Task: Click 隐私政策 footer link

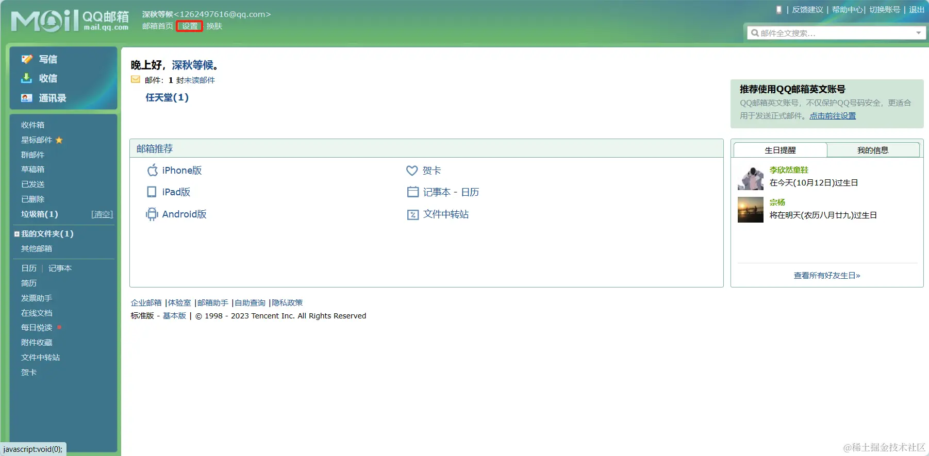Action: point(287,303)
